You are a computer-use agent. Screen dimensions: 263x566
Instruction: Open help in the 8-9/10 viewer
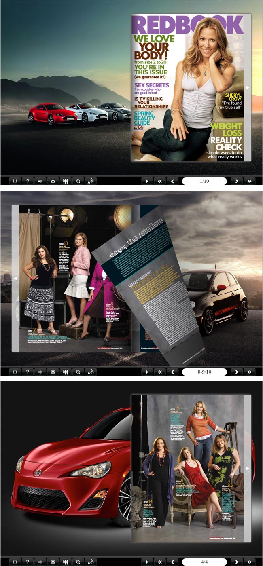pyautogui.click(x=28, y=372)
